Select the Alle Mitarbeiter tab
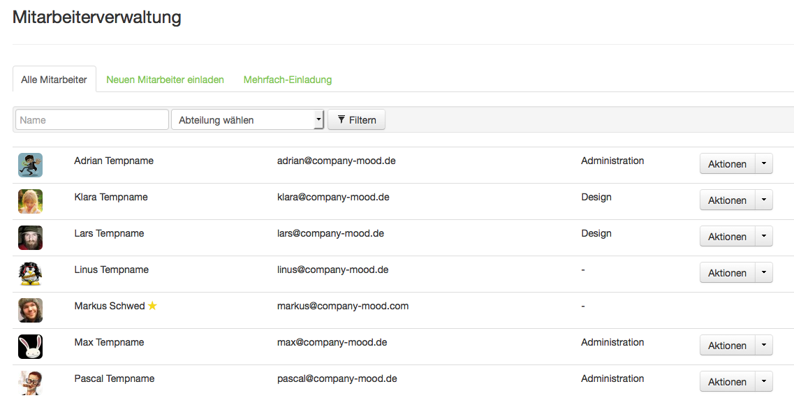Screen dimensions: 794x398 point(54,80)
